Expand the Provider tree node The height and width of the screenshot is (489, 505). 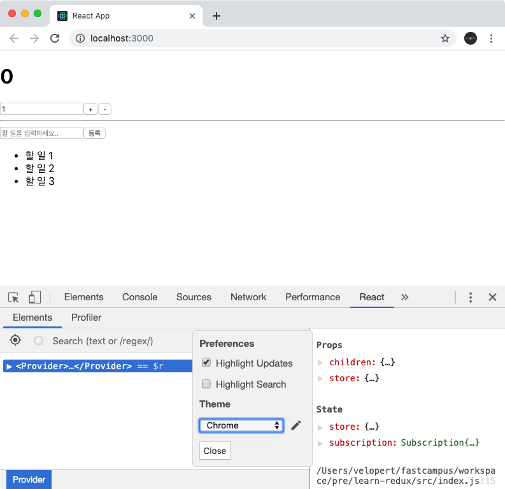9,367
